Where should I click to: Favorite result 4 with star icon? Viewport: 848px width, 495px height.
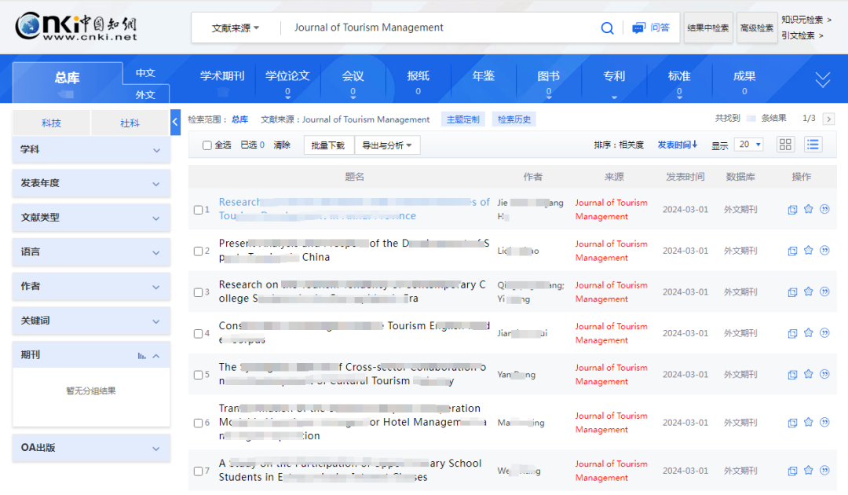[x=809, y=332]
